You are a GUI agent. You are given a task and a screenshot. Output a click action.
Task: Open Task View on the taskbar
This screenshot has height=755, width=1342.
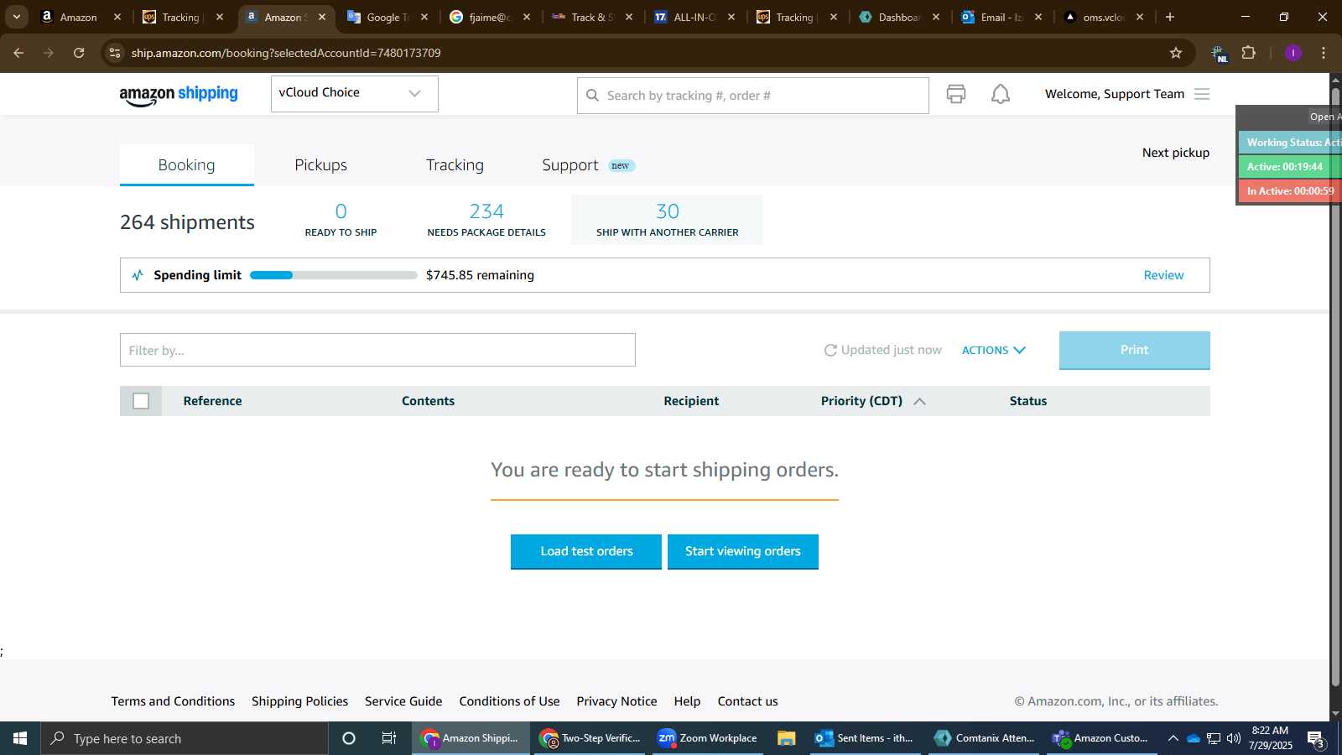[389, 738]
